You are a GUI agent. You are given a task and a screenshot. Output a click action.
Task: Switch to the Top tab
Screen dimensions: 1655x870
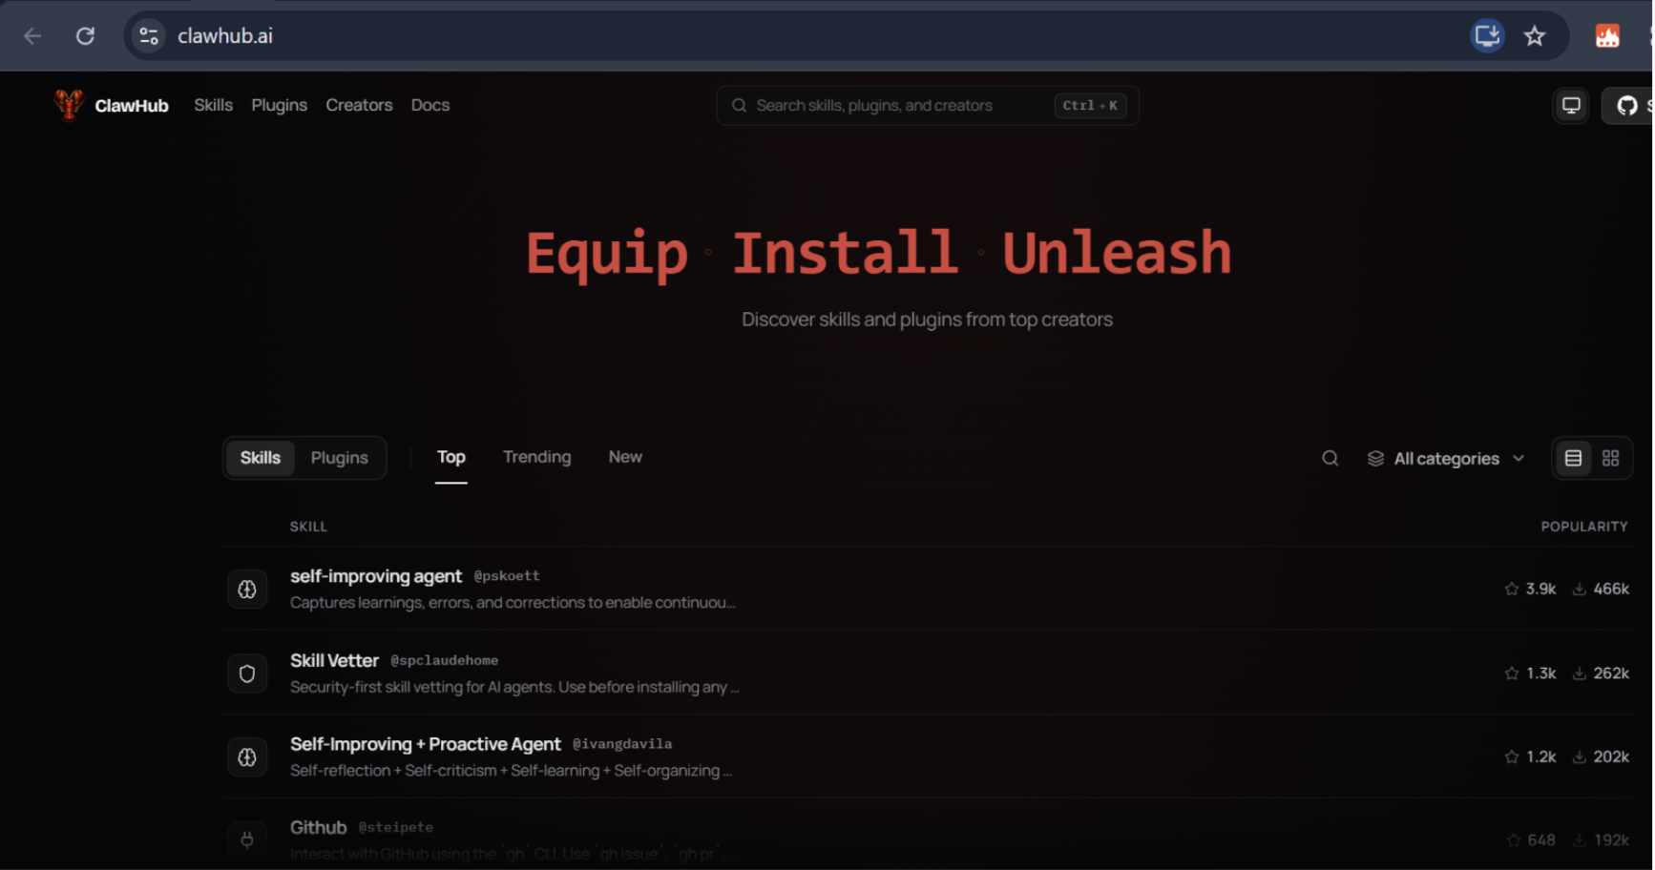[x=451, y=458]
